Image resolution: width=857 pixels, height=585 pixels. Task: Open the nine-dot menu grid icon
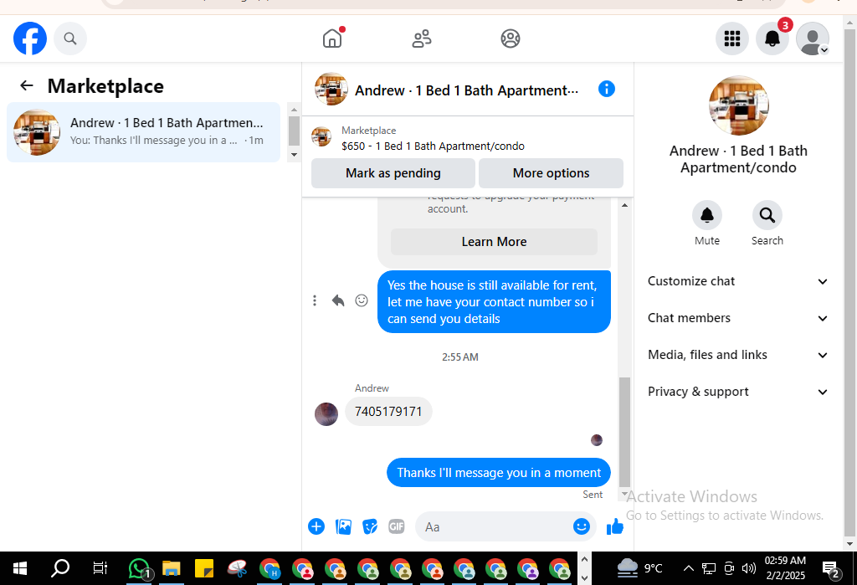tap(732, 38)
